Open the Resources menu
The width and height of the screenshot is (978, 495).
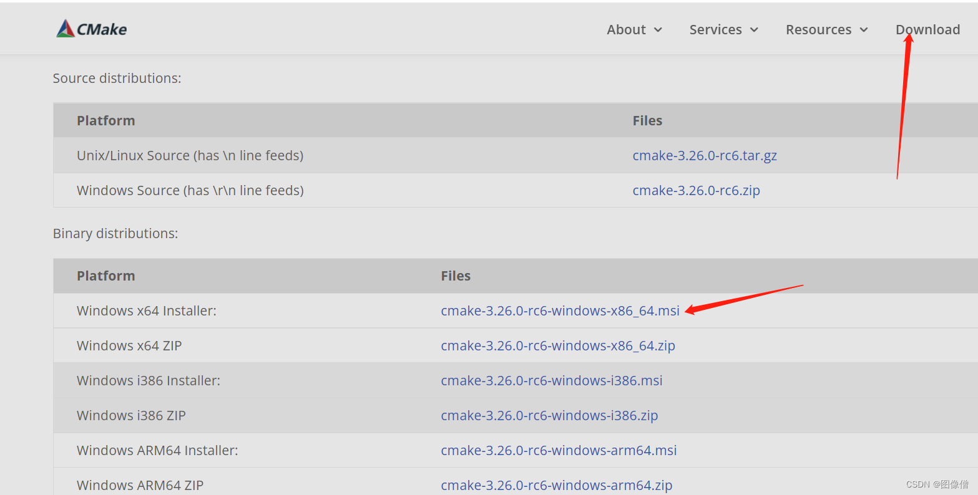818,29
